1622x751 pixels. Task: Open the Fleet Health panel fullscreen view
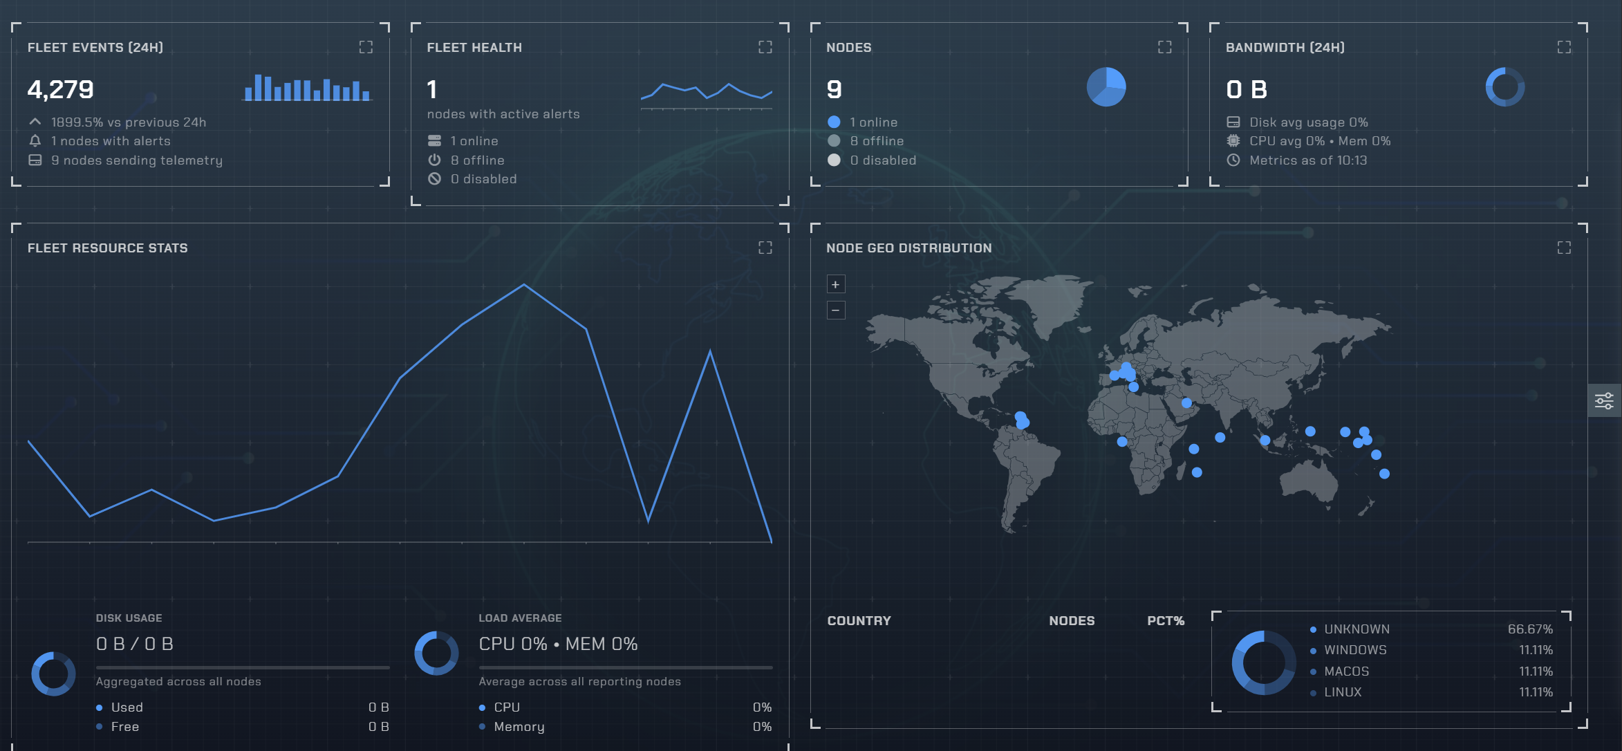(765, 47)
